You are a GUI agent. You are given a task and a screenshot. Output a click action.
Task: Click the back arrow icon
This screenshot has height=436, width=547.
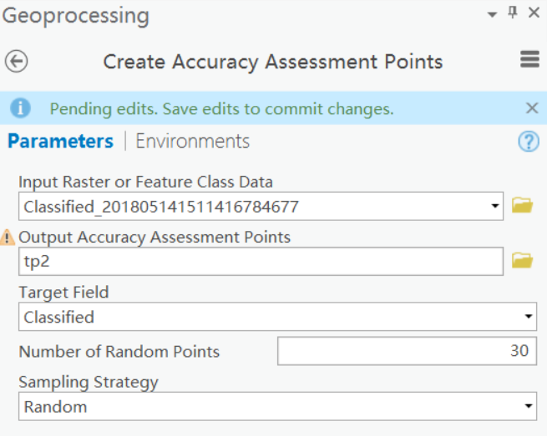[16, 61]
